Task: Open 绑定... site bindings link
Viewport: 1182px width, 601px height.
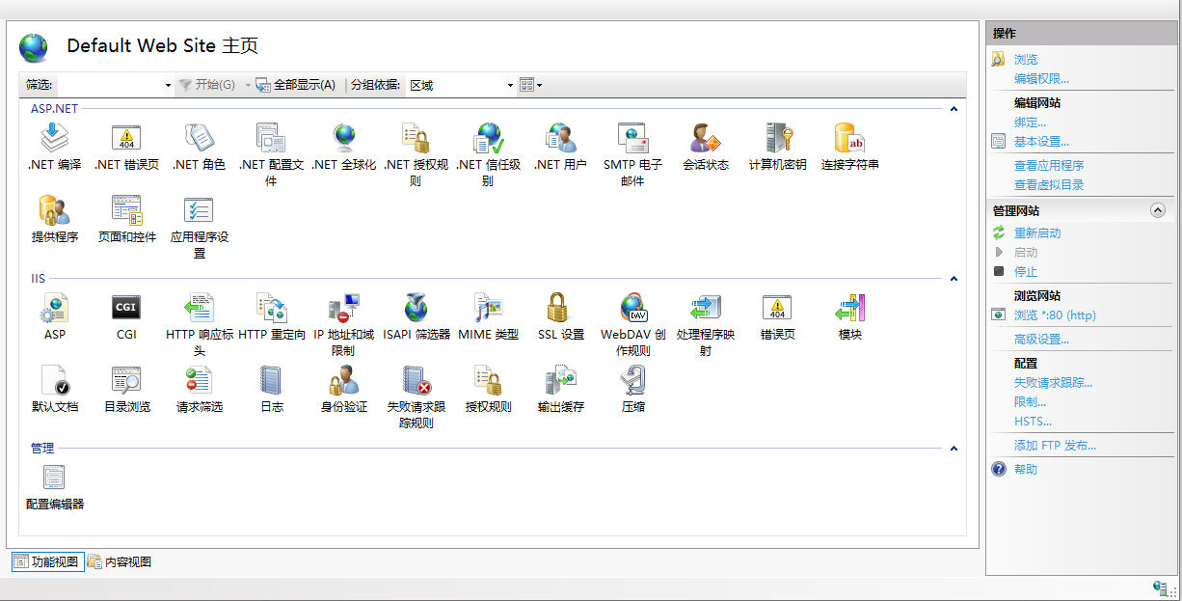Action: (1030, 123)
